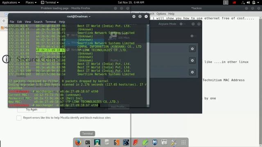Open the green Leafpad editor dock icon
This screenshot has height=147, width=262.
tap(145, 143)
